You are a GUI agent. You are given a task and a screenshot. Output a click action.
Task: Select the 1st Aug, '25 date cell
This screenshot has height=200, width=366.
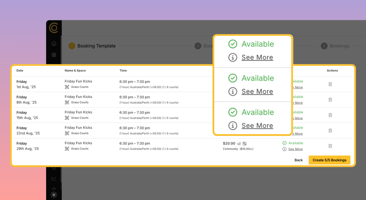[26, 87]
